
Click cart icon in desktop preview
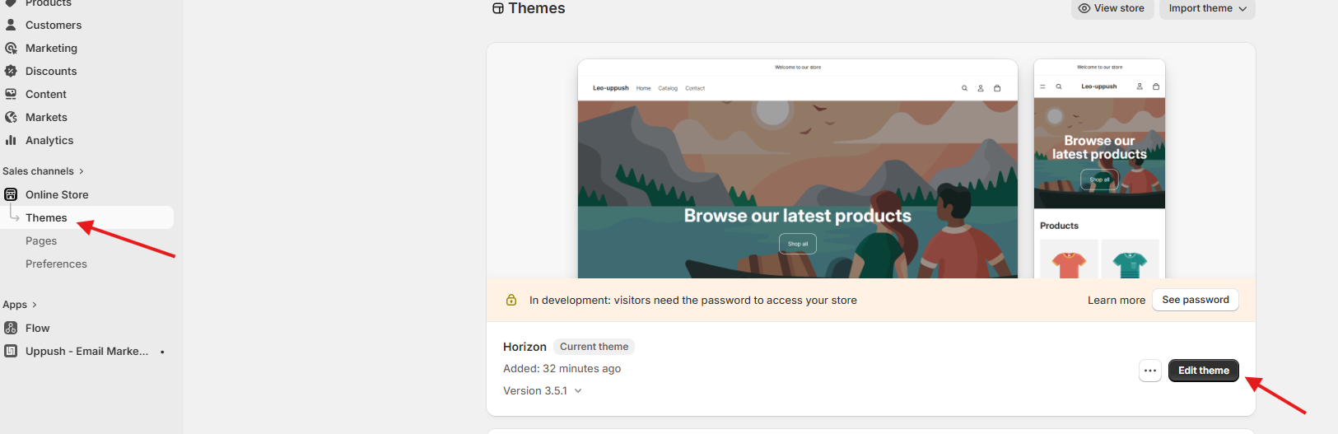coord(997,88)
